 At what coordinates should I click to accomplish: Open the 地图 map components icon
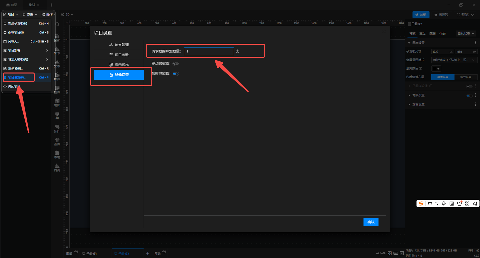click(x=57, y=102)
